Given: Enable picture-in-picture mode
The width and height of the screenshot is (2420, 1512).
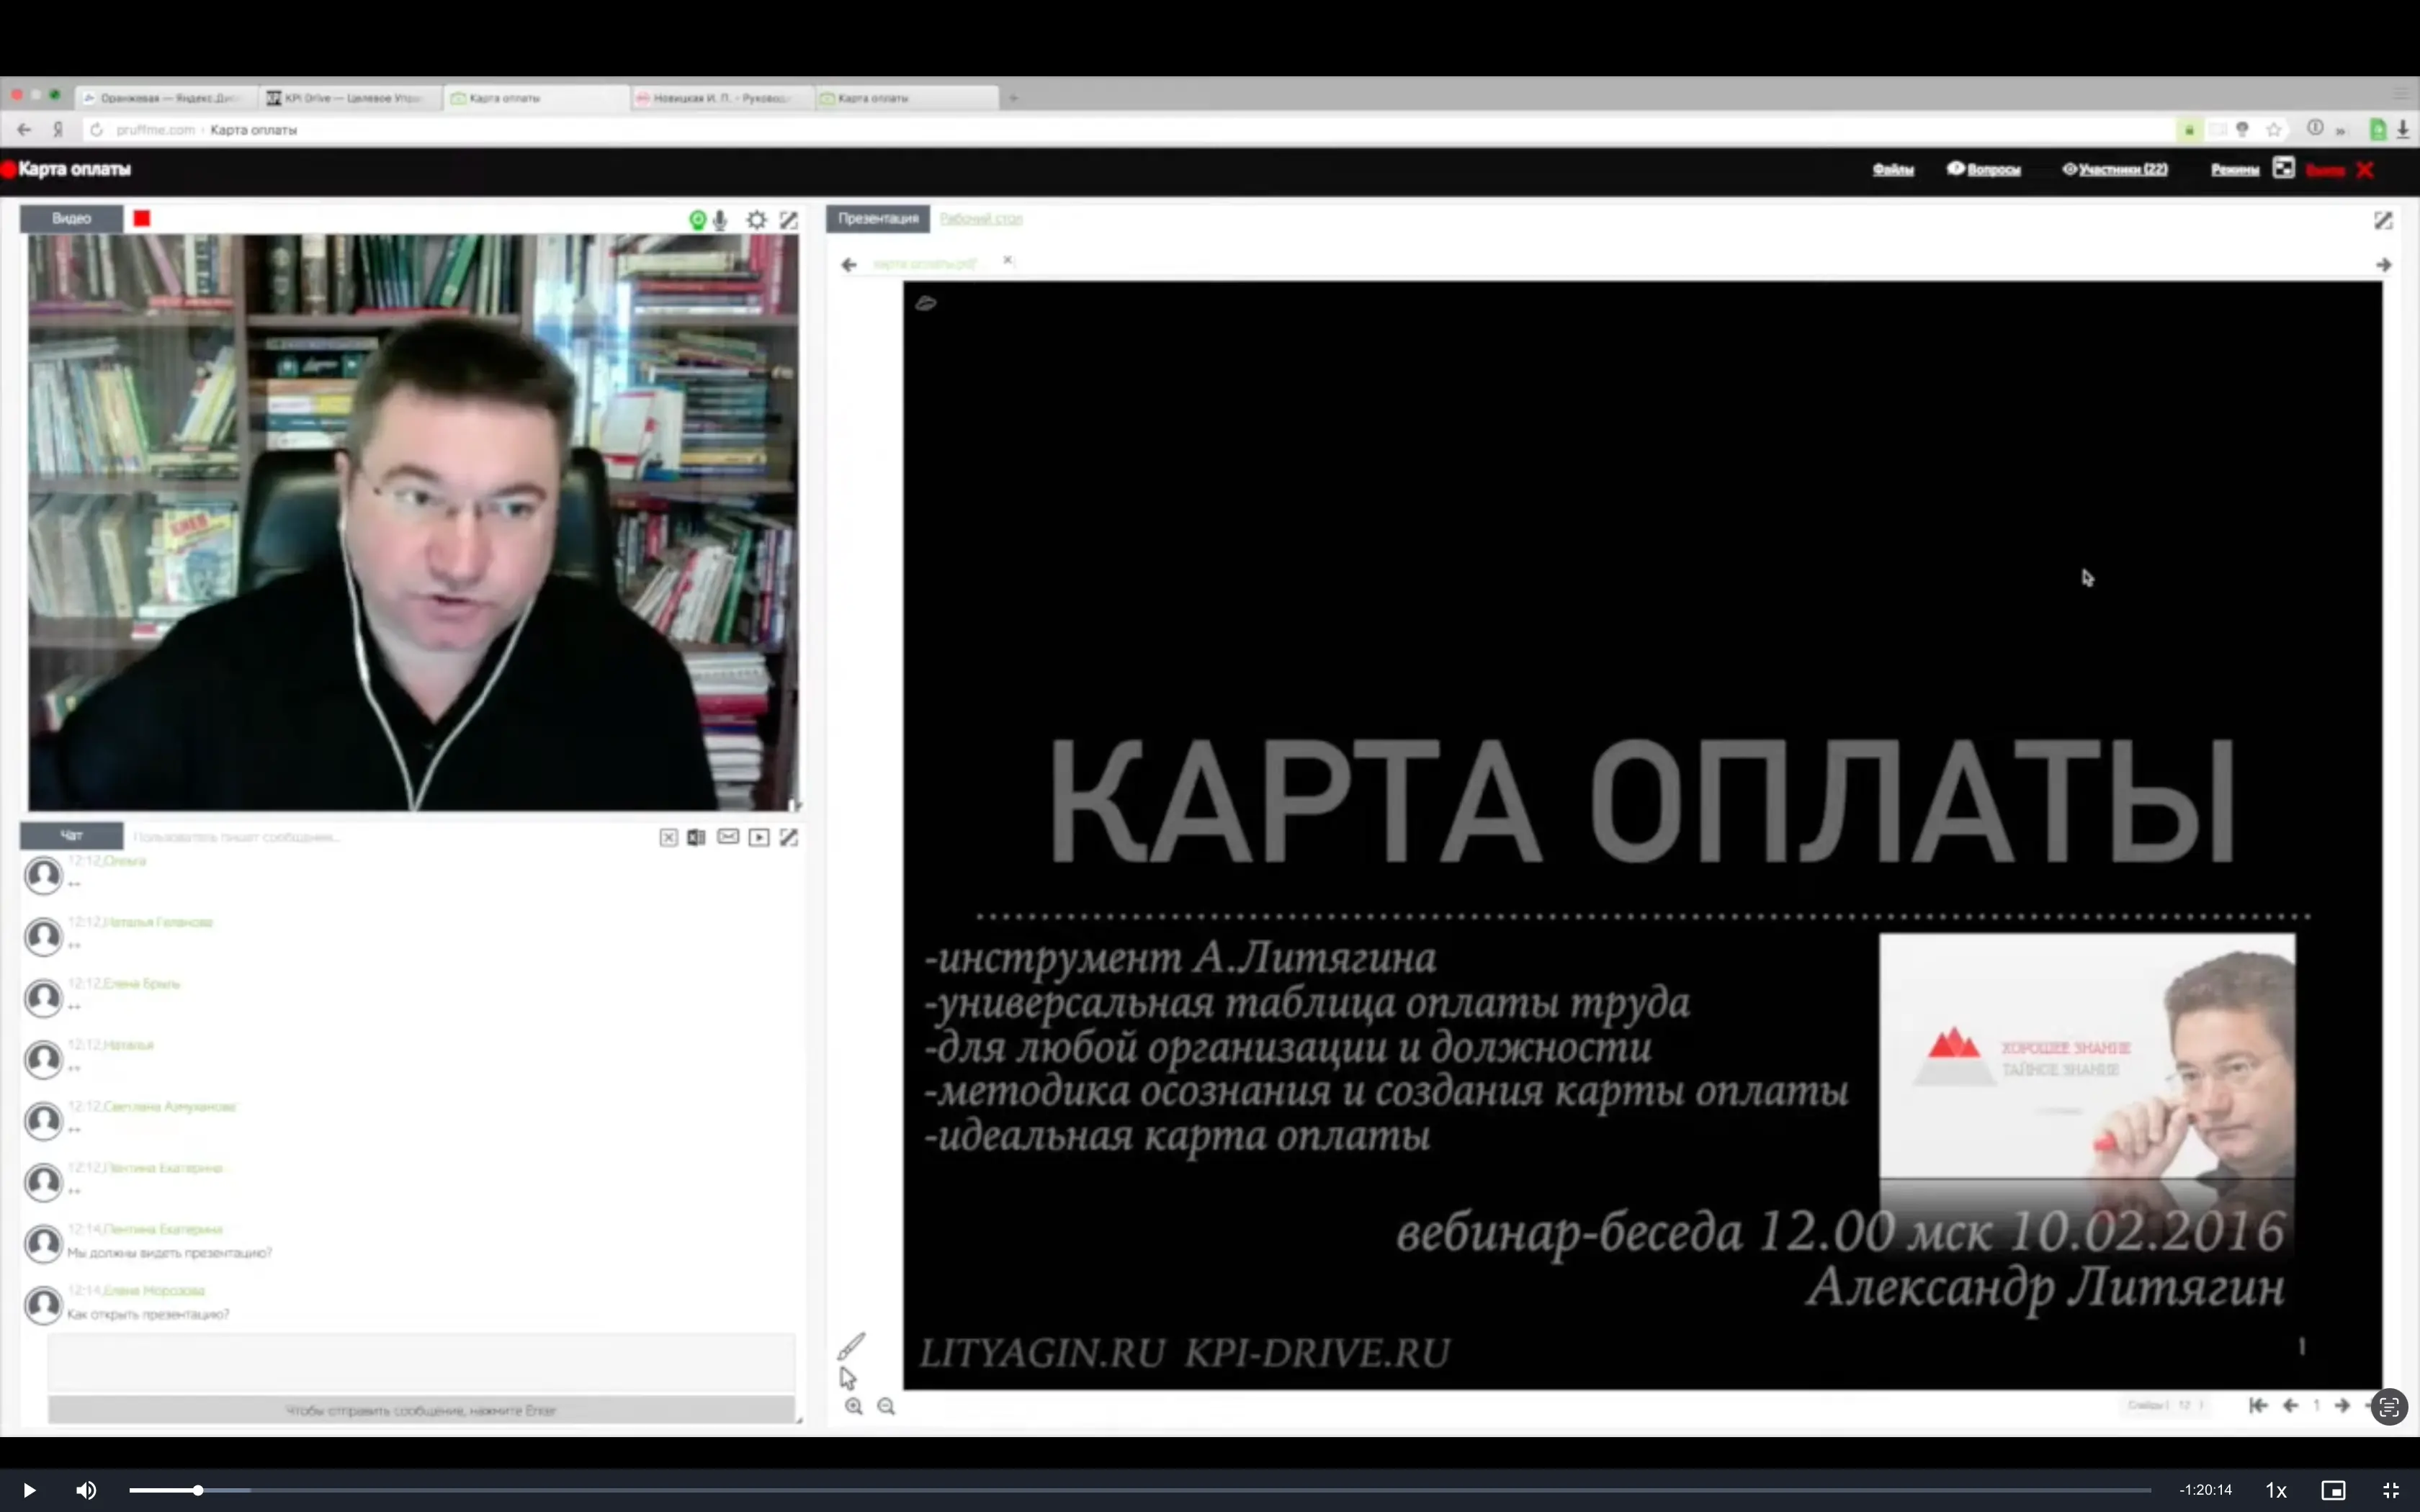Looking at the screenshot, I should pyautogui.click(x=2333, y=1490).
